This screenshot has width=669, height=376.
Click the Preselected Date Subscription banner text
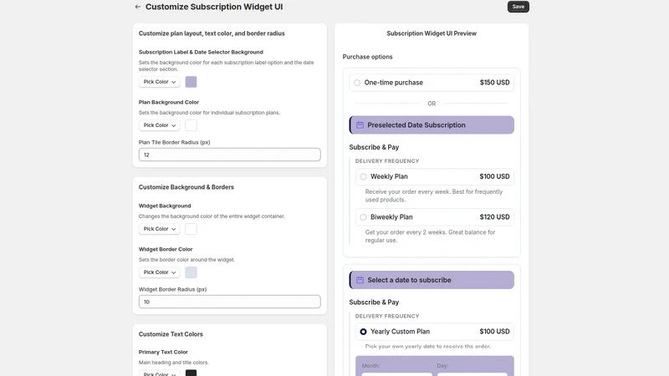coord(416,124)
